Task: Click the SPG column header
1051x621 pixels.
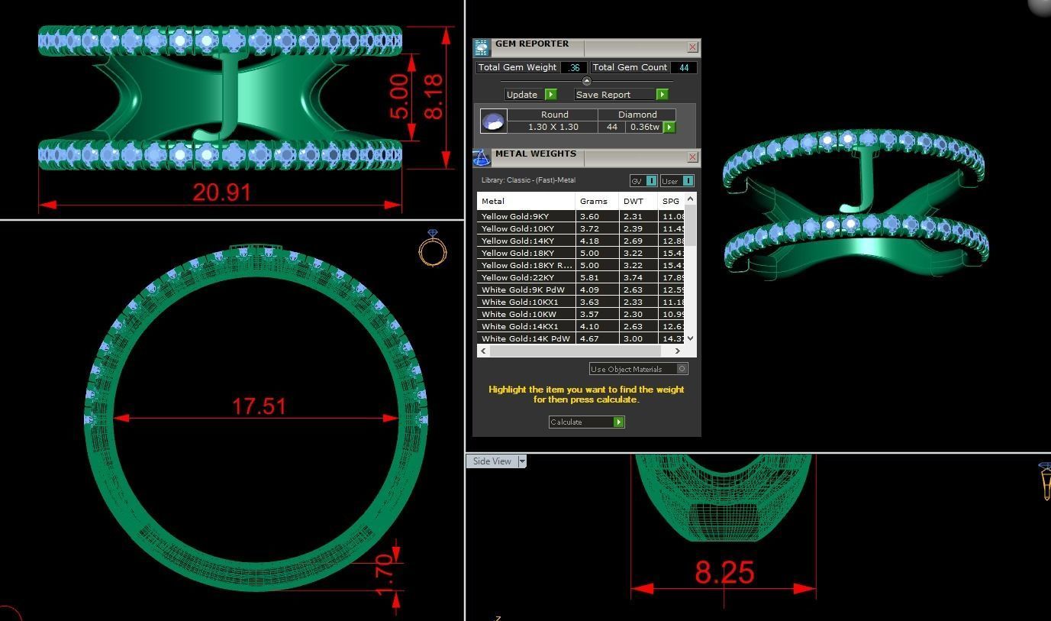Action: point(671,201)
